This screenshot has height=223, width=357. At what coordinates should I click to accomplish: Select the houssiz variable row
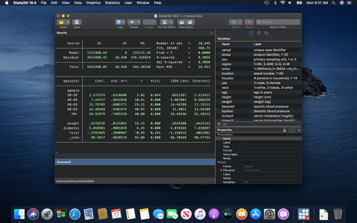click(259, 78)
